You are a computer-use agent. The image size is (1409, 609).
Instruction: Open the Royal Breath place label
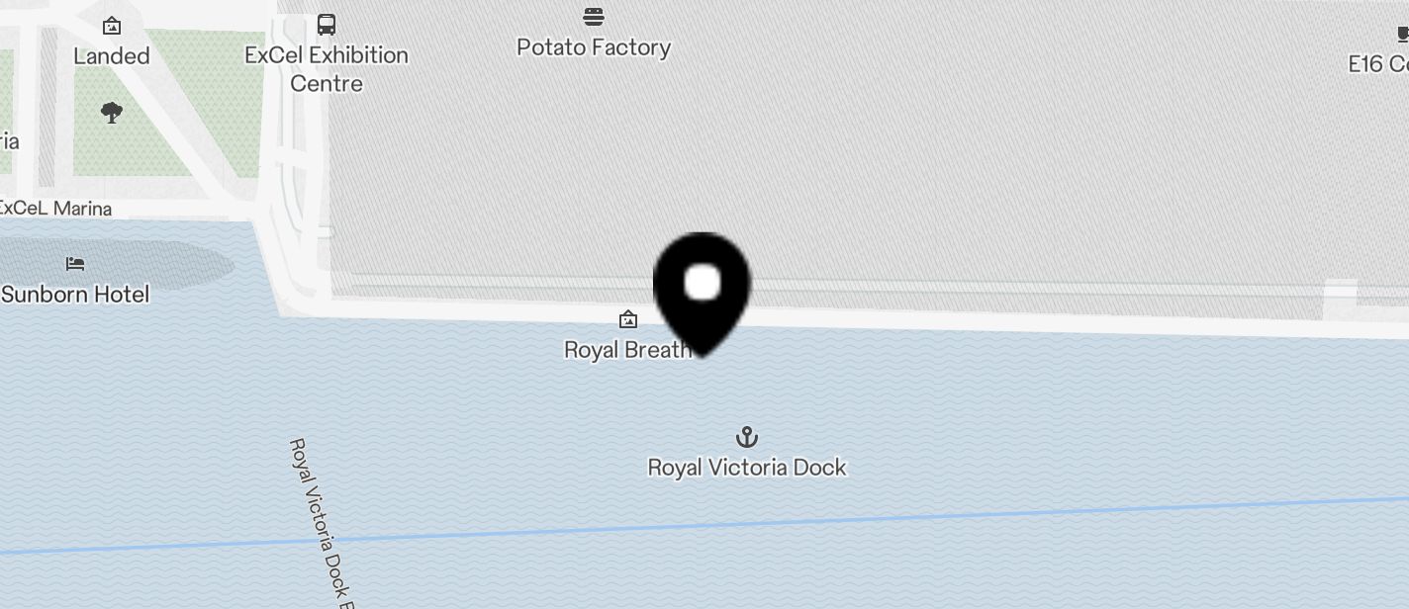627,349
